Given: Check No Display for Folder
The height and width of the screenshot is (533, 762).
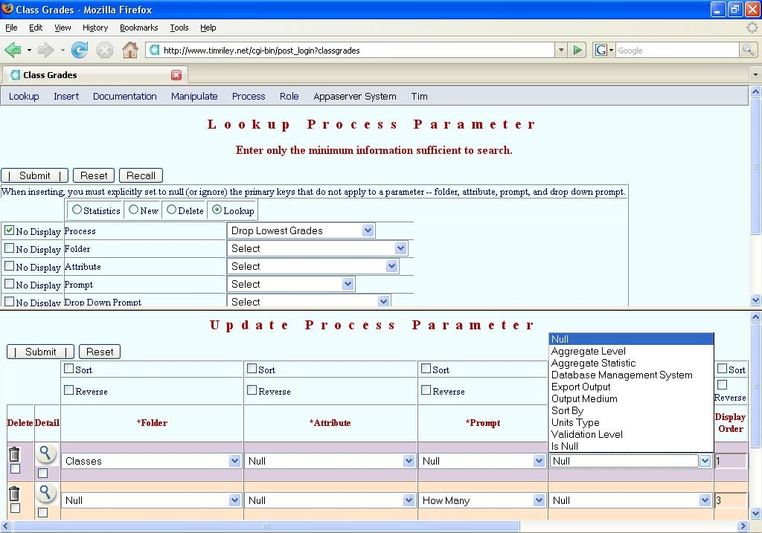Looking at the screenshot, I should tap(9, 248).
